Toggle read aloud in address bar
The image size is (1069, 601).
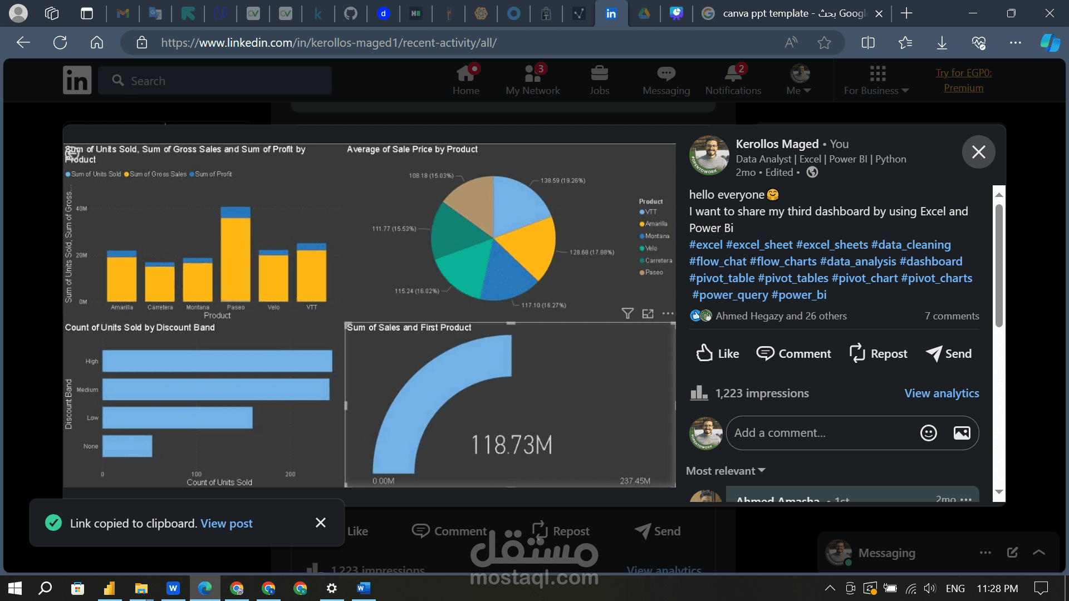[791, 42]
